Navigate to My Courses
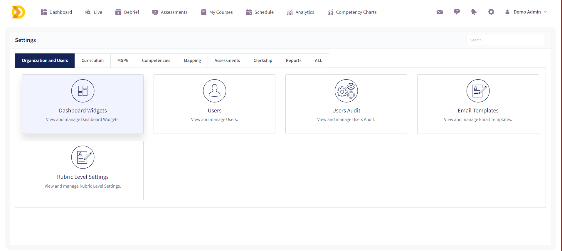Screen dimensions: 562x251 click(x=217, y=12)
